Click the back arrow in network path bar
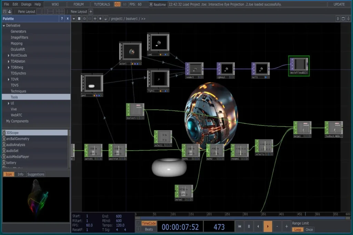Viewport: 353px width, 235px height. coord(84,19)
